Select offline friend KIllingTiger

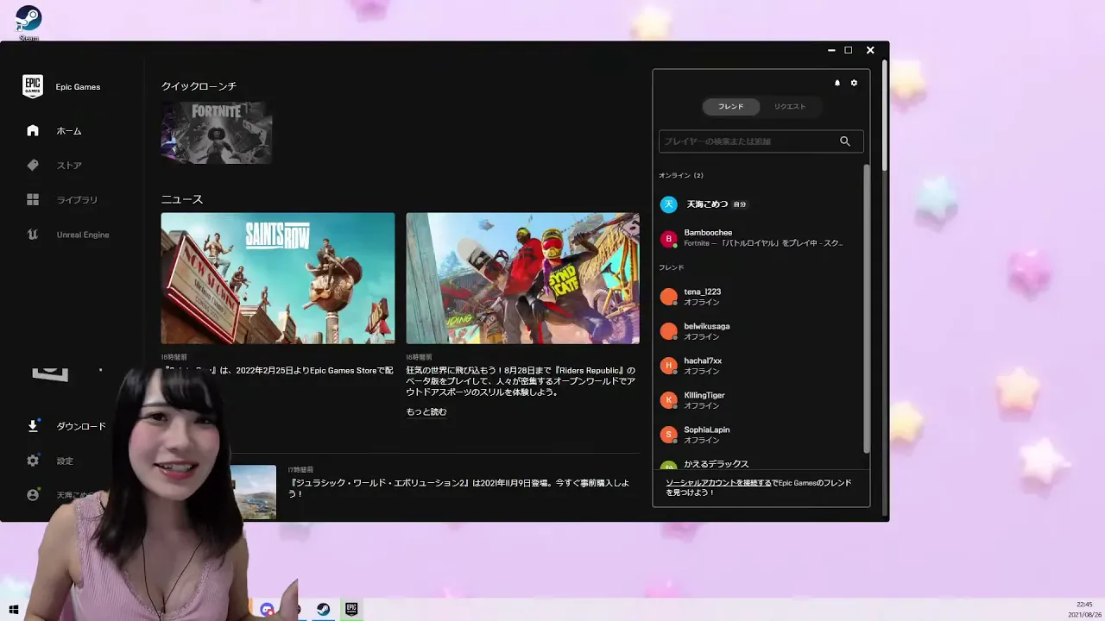pyautogui.click(x=760, y=400)
